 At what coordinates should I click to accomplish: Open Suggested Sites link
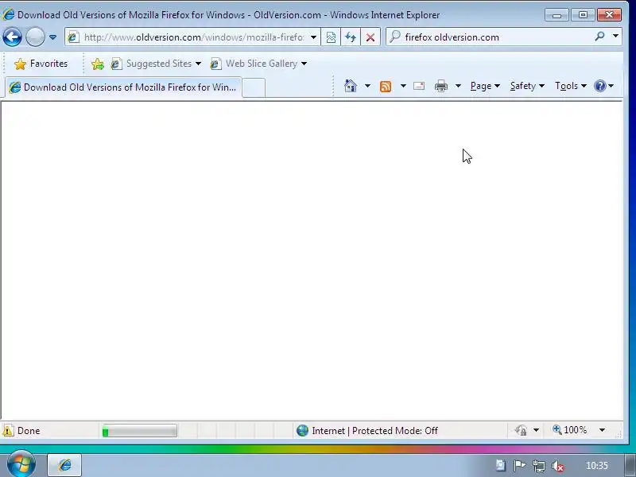pyautogui.click(x=151, y=64)
